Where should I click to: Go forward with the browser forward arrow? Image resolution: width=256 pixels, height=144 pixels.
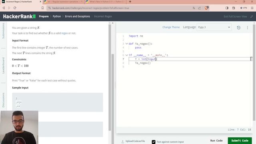click(x=9, y=8)
